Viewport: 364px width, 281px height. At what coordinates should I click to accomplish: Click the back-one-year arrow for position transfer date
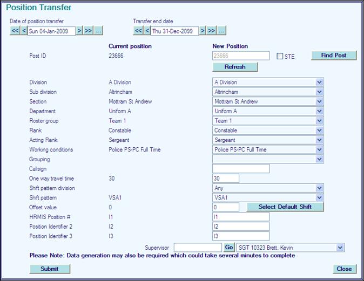15,31
